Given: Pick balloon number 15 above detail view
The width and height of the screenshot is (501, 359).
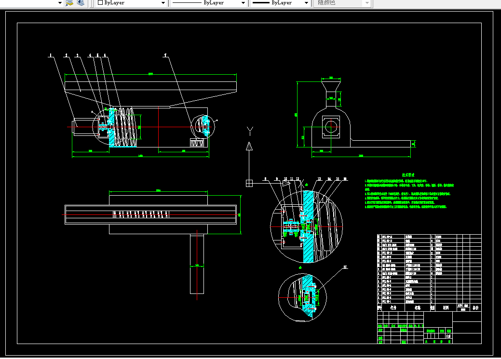Looking at the screenshot, I should [x=338, y=179].
